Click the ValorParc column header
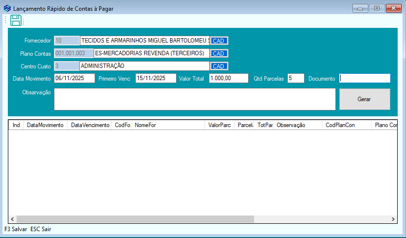The height and width of the screenshot is (238, 406). (x=219, y=126)
